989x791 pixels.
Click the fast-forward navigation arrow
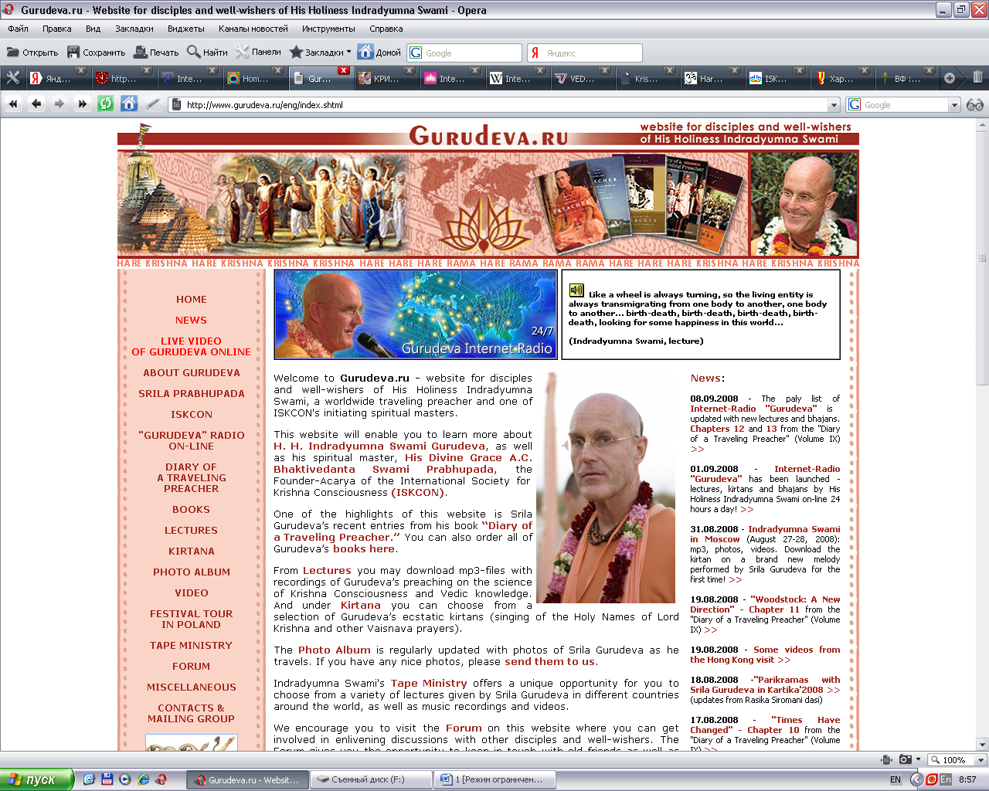click(83, 104)
